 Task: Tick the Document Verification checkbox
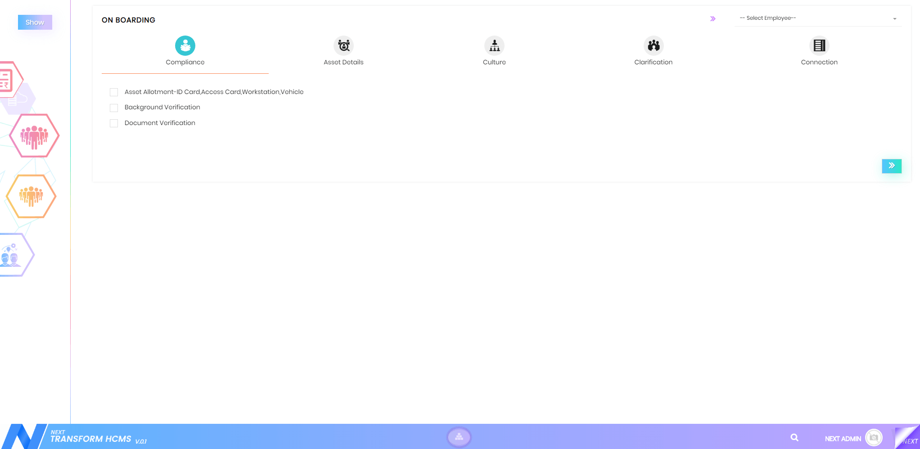coord(114,123)
